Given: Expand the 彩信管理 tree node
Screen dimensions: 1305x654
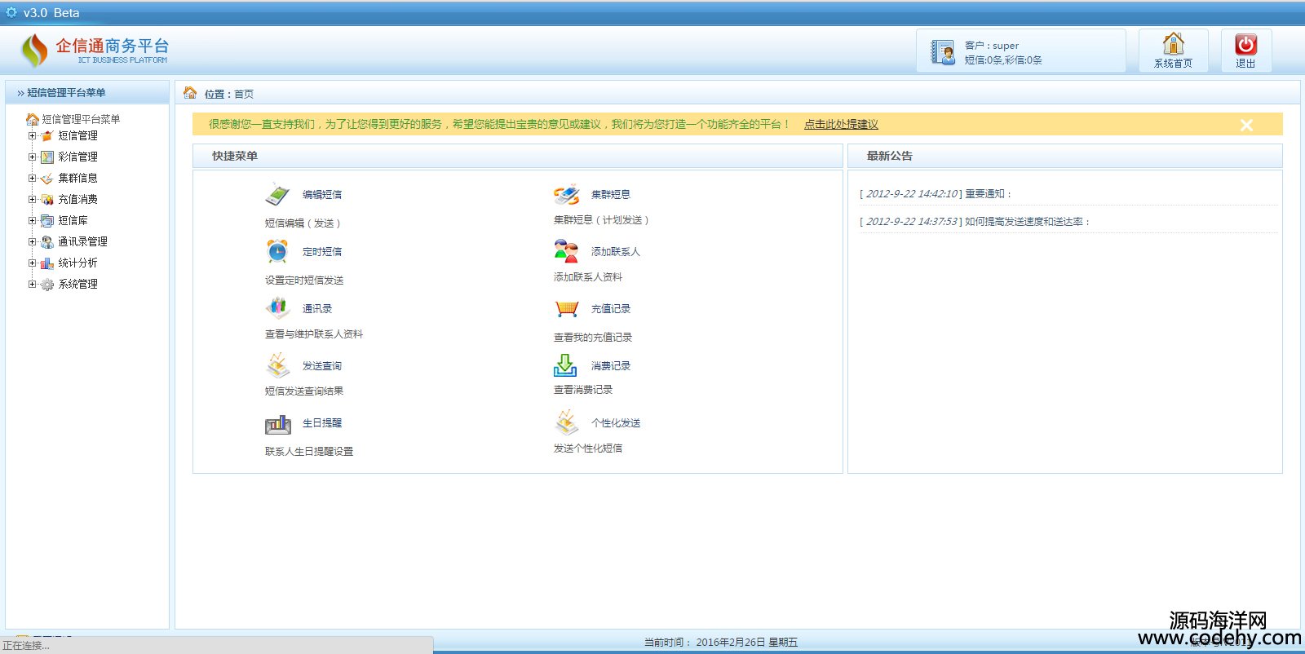Looking at the screenshot, I should (33, 157).
